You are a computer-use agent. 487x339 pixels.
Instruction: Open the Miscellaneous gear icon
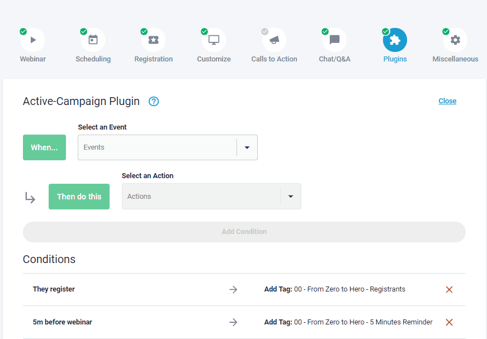pos(455,40)
